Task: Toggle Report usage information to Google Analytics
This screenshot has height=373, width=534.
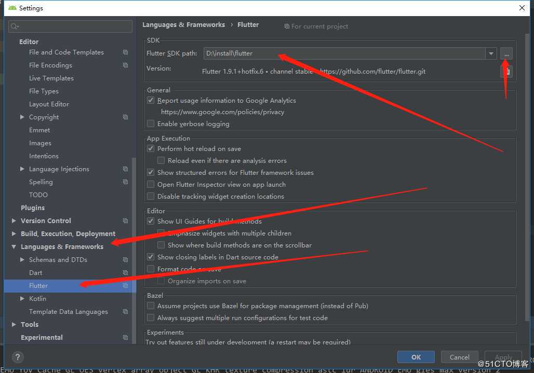Action: [151, 100]
